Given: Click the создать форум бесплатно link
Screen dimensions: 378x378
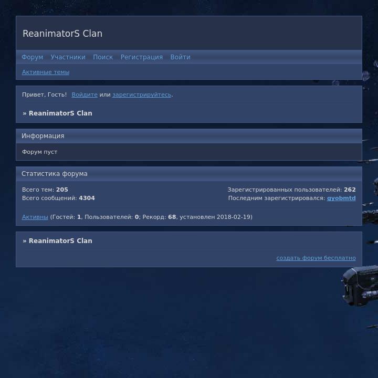Looking at the screenshot, I should pos(316,258).
